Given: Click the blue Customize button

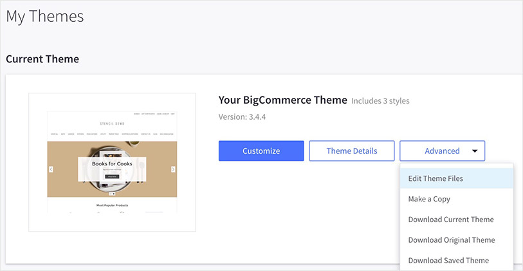Looking at the screenshot, I should point(261,151).
